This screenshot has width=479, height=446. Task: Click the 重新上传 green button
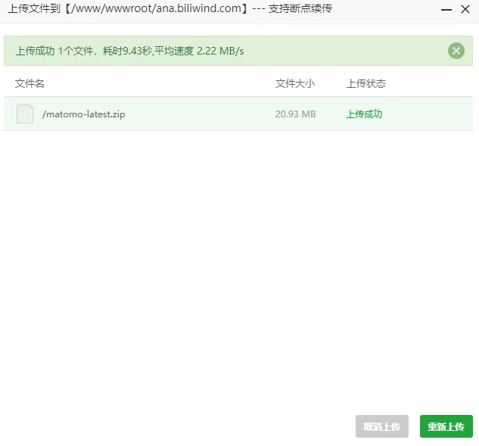click(446, 426)
